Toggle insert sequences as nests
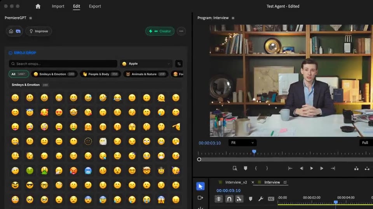 (x=219, y=199)
